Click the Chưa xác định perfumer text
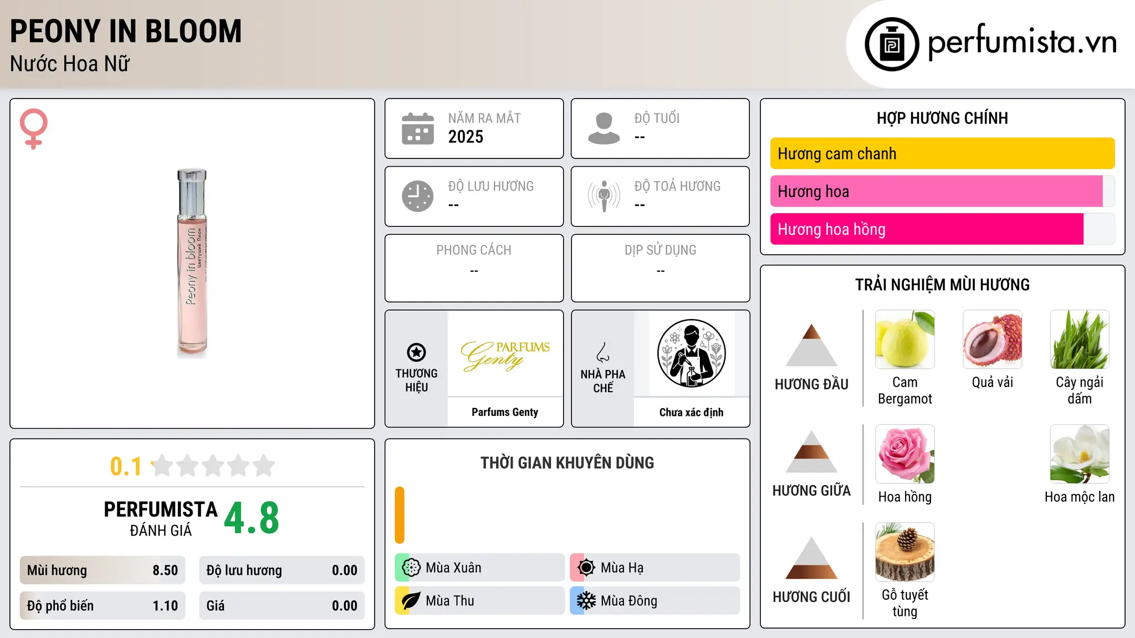1135x638 pixels. pyautogui.click(x=691, y=412)
